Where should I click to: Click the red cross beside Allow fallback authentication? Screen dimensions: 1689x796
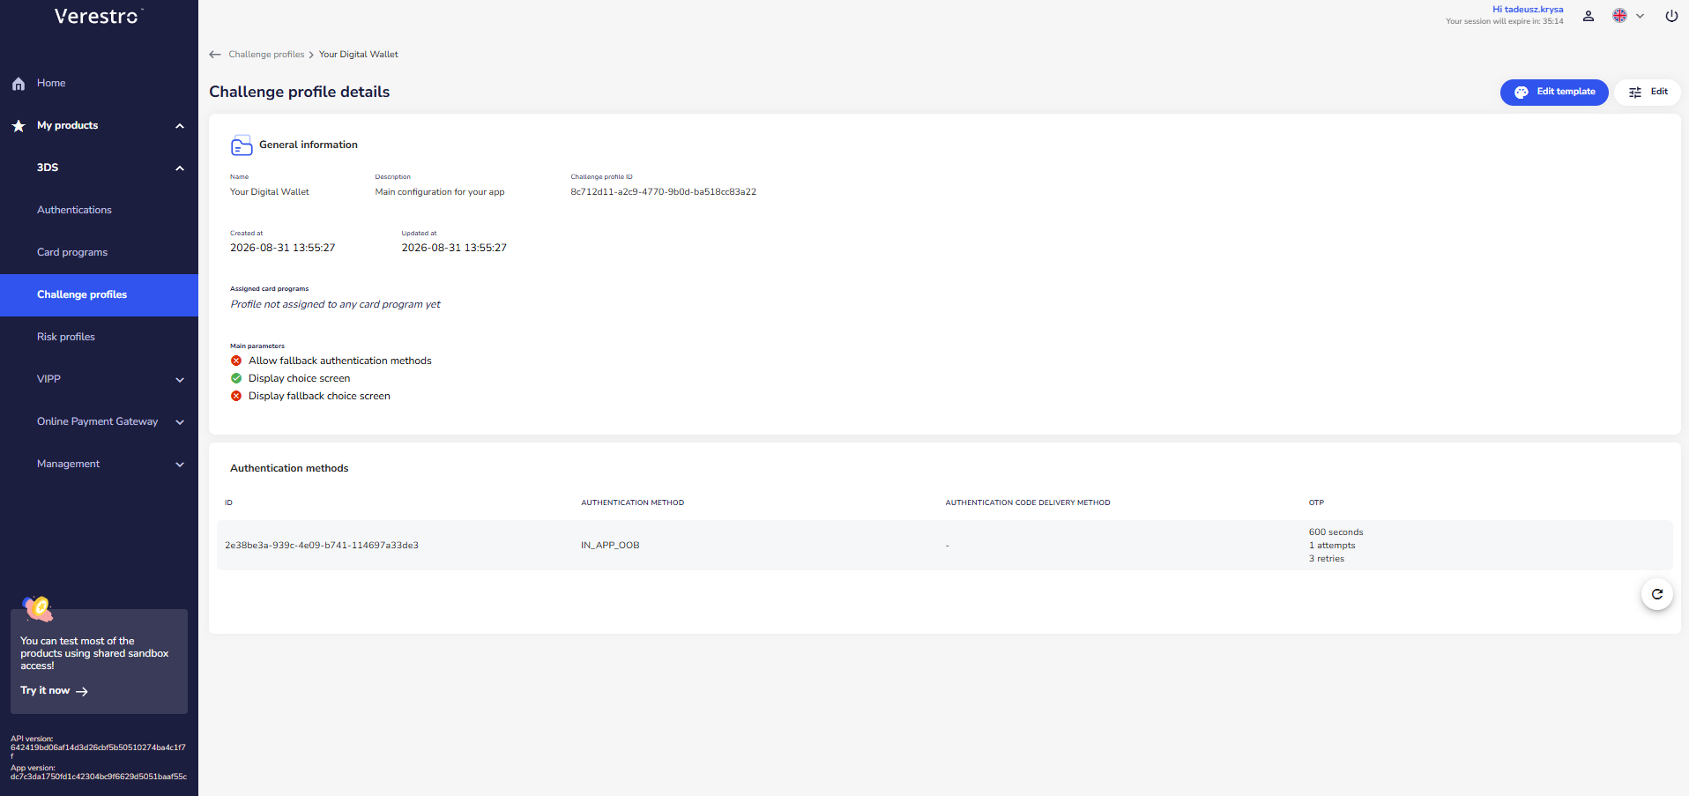pos(236,361)
